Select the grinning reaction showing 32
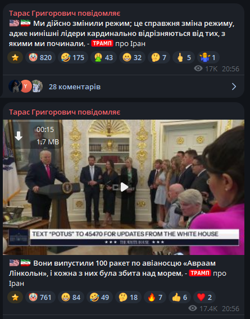 [132, 58]
